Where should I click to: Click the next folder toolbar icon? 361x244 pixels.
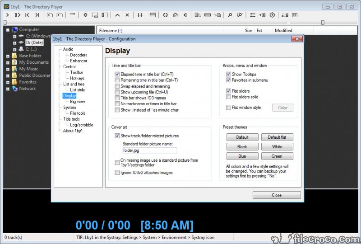tap(60, 15)
